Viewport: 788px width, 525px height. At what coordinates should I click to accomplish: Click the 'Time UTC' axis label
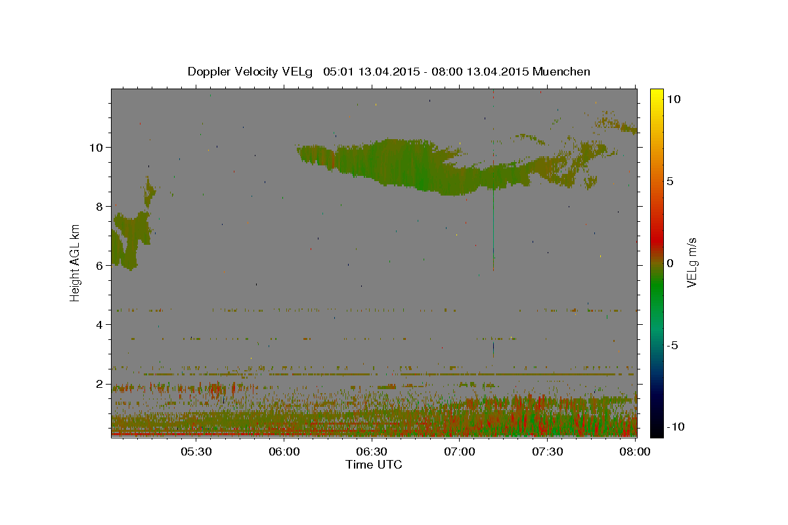[374, 465]
